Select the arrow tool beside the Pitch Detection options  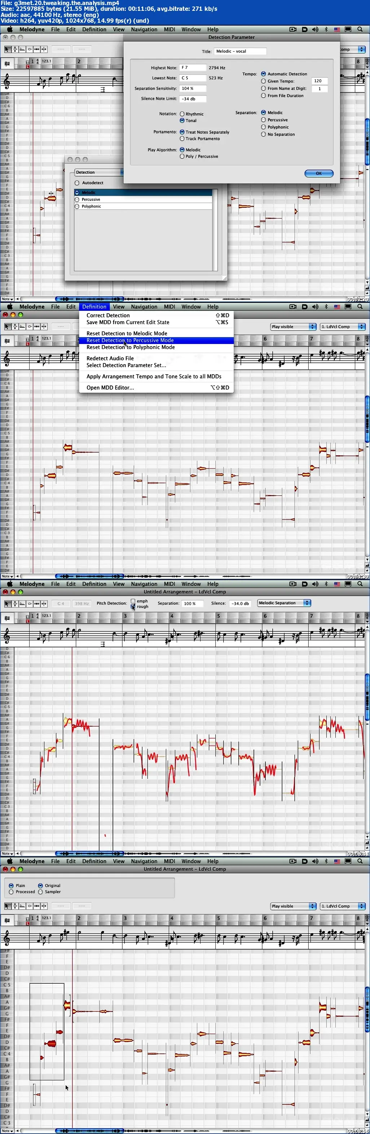[8, 604]
